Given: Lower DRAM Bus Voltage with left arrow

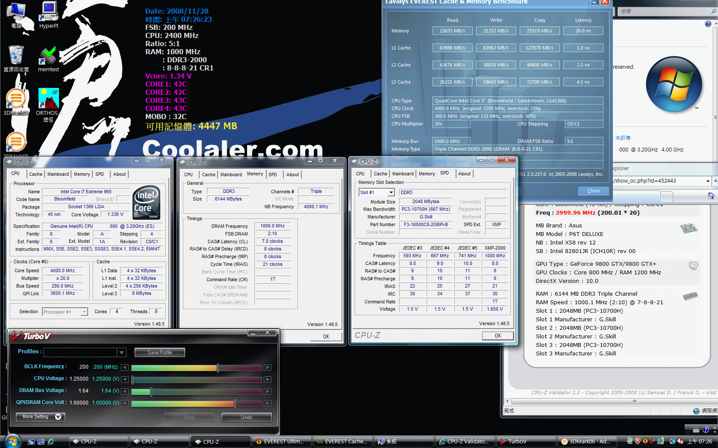Looking at the screenshot, I should 125,391.
